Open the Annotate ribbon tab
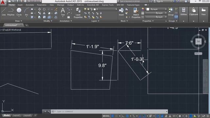 pos(30,5)
